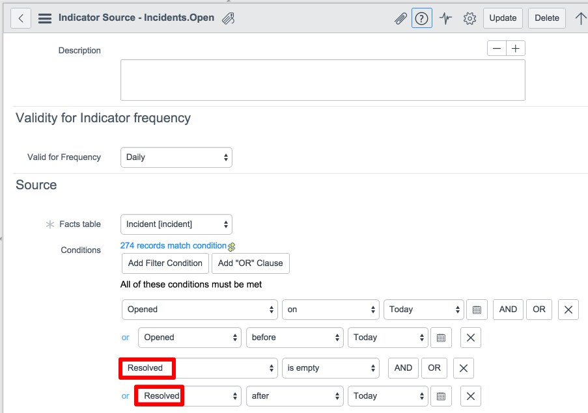Image resolution: width=588 pixels, height=413 pixels.
Task: Click inside the Description text area
Action: pos(322,80)
